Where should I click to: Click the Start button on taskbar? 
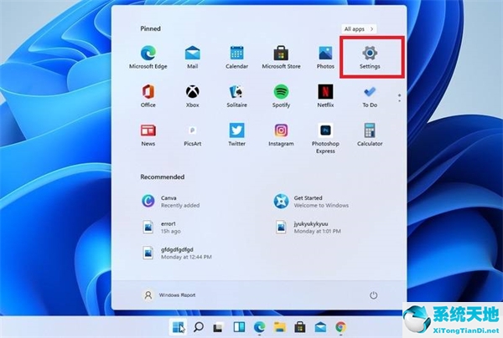tap(179, 327)
